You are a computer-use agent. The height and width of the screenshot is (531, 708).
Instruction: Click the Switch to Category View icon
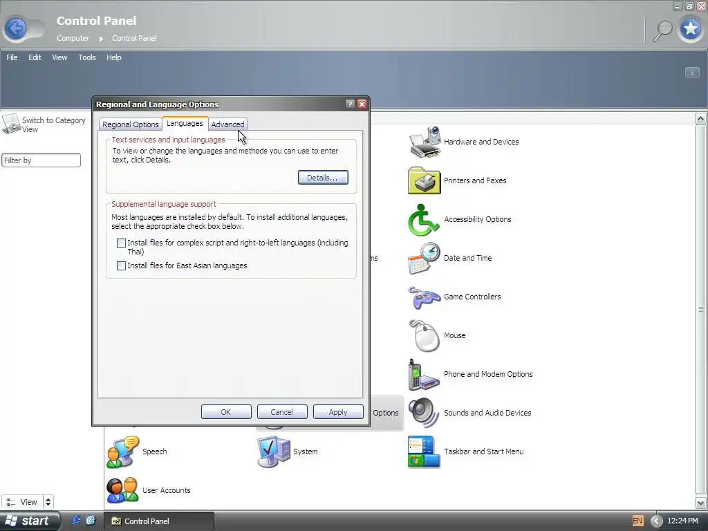click(x=11, y=124)
